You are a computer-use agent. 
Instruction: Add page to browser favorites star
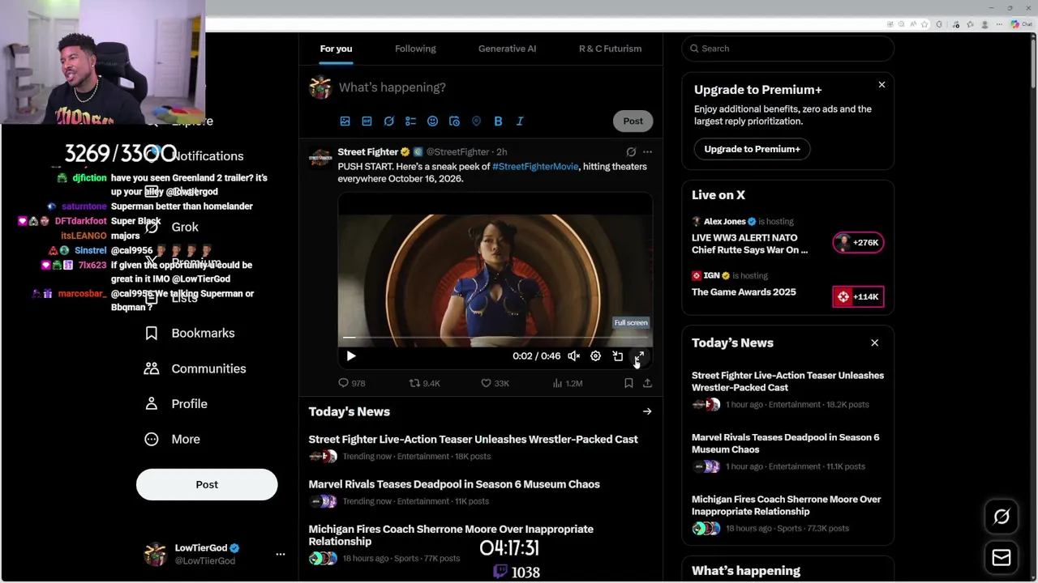[924, 24]
